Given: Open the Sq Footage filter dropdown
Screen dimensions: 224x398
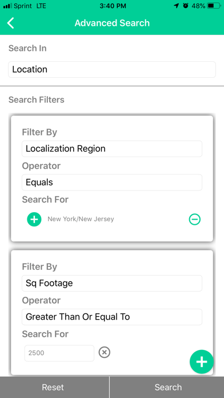Looking at the screenshot, I should pyautogui.click(x=112, y=283).
